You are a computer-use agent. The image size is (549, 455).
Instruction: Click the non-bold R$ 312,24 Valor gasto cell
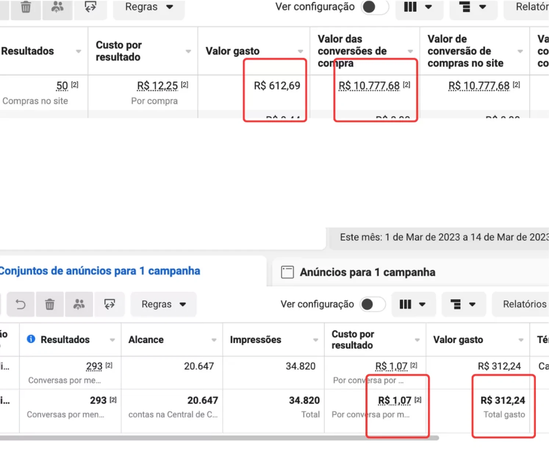coord(499,366)
